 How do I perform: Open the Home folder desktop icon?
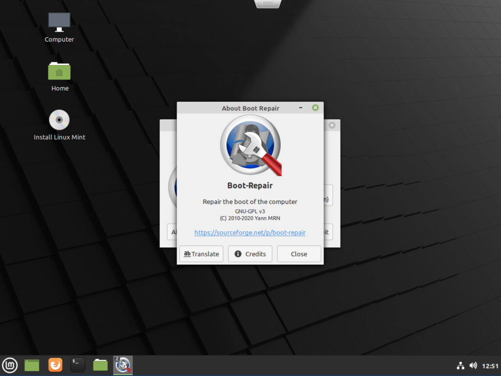[60, 77]
